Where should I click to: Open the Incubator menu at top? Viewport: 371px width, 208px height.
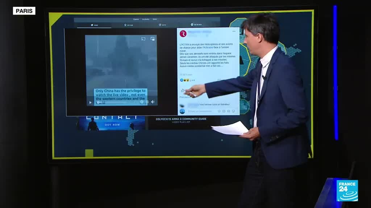point(146,19)
